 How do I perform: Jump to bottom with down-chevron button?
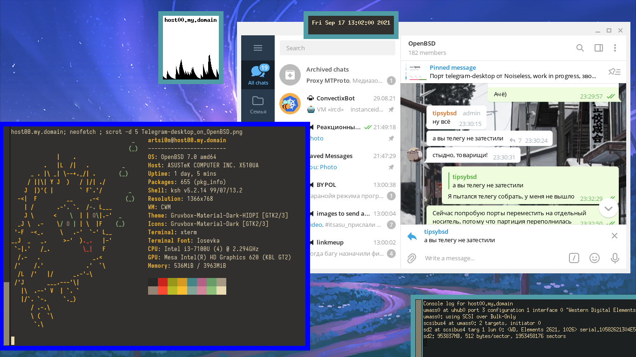coord(609,209)
